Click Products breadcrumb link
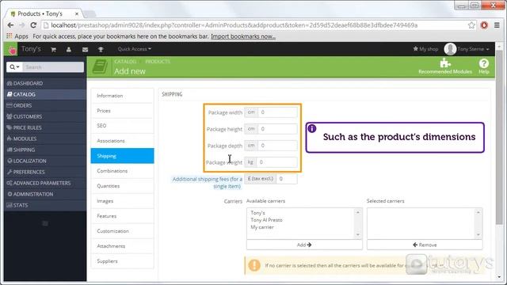The height and width of the screenshot is (285, 507). pos(158,62)
